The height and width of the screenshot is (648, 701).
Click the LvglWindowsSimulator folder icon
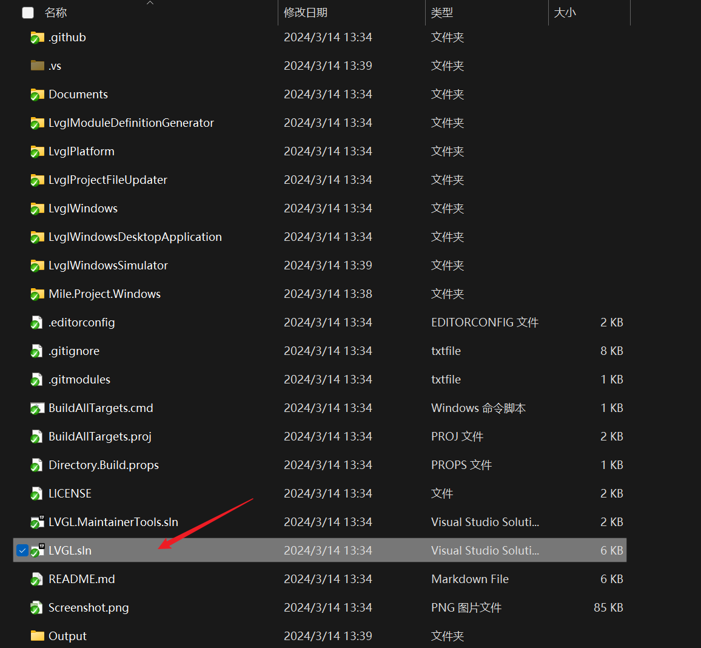coord(37,266)
